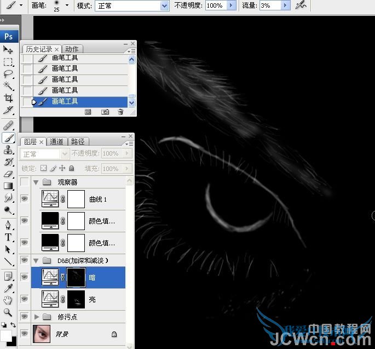The height and width of the screenshot is (349, 375).
Task: Click the 背景 layer thumbnail
Action: (42, 334)
